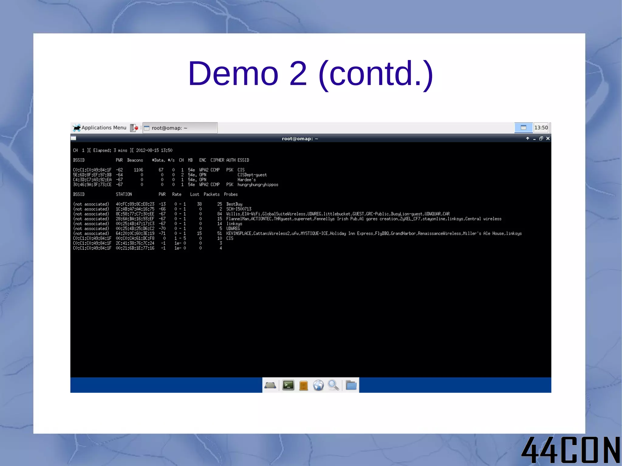Screen dimensions: 622x466
Task: Select the root@omap taskbar window button
Action: coord(180,128)
